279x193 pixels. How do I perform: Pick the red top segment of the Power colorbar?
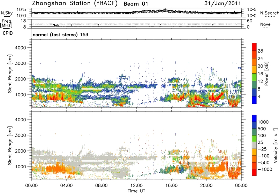click(254, 47)
